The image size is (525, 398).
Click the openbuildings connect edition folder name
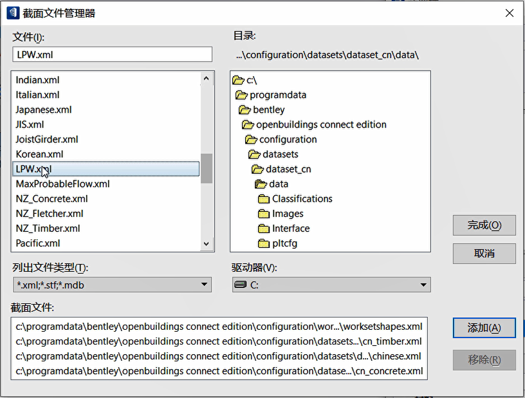(321, 125)
